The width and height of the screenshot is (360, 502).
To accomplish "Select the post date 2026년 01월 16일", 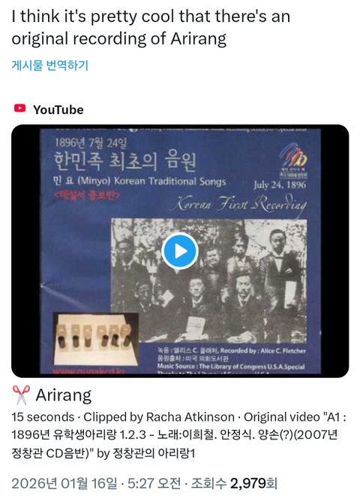I will coord(64,483).
